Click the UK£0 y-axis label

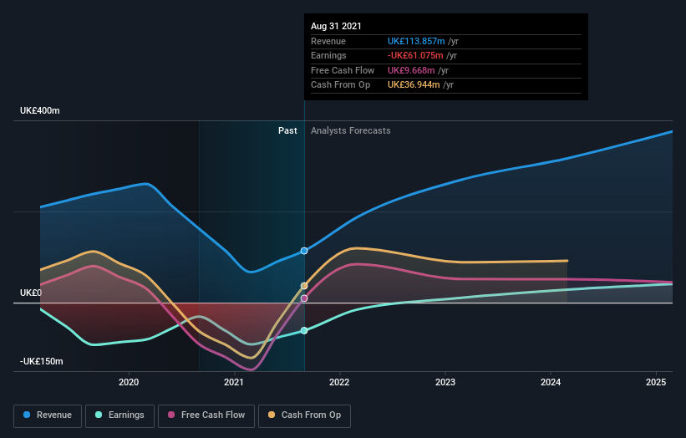(x=31, y=293)
